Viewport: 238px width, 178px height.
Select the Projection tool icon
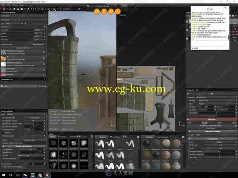tap(18, 9)
